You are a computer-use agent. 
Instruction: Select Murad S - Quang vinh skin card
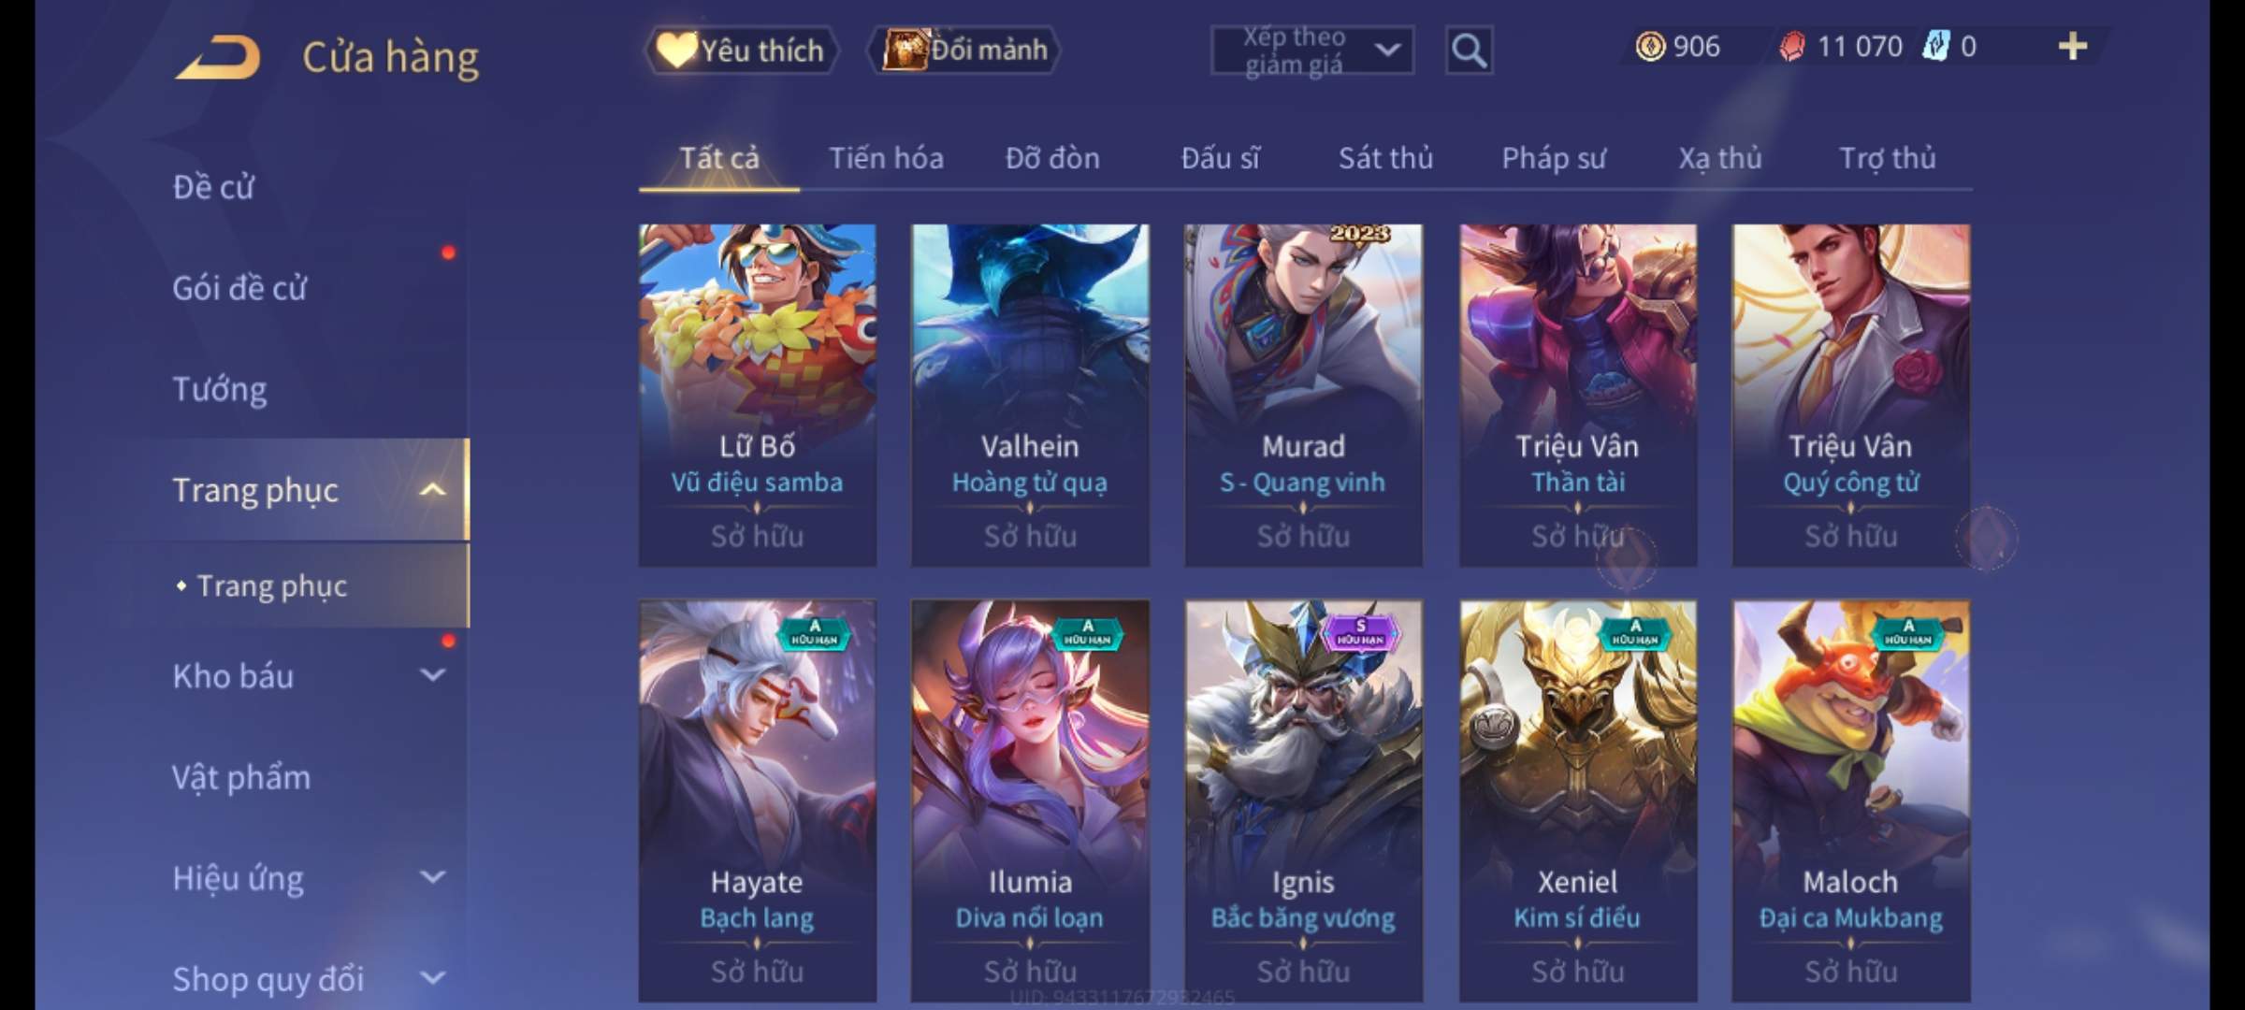coord(1303,395)
